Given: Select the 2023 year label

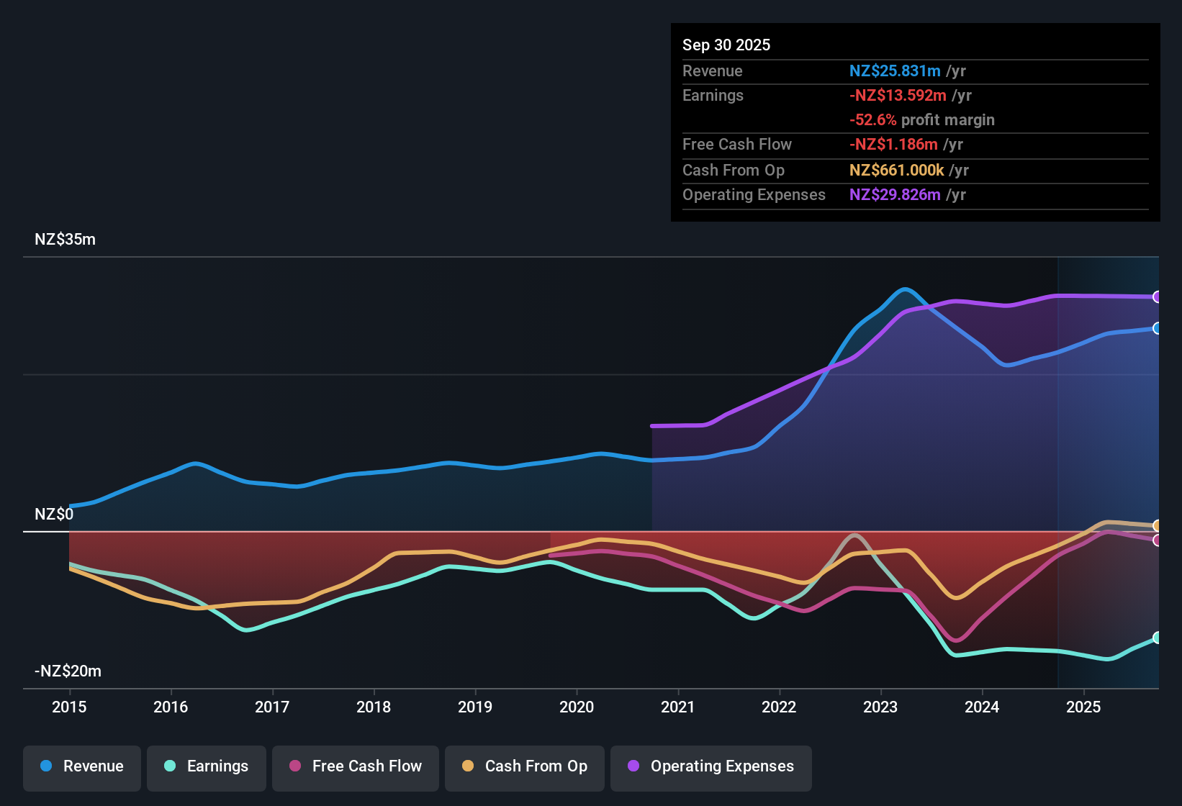Looking at the screenshot, I should 880,707.
